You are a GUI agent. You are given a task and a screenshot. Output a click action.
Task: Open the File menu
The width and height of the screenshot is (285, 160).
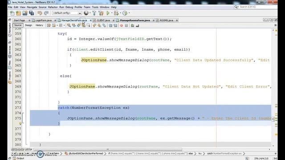10,7
